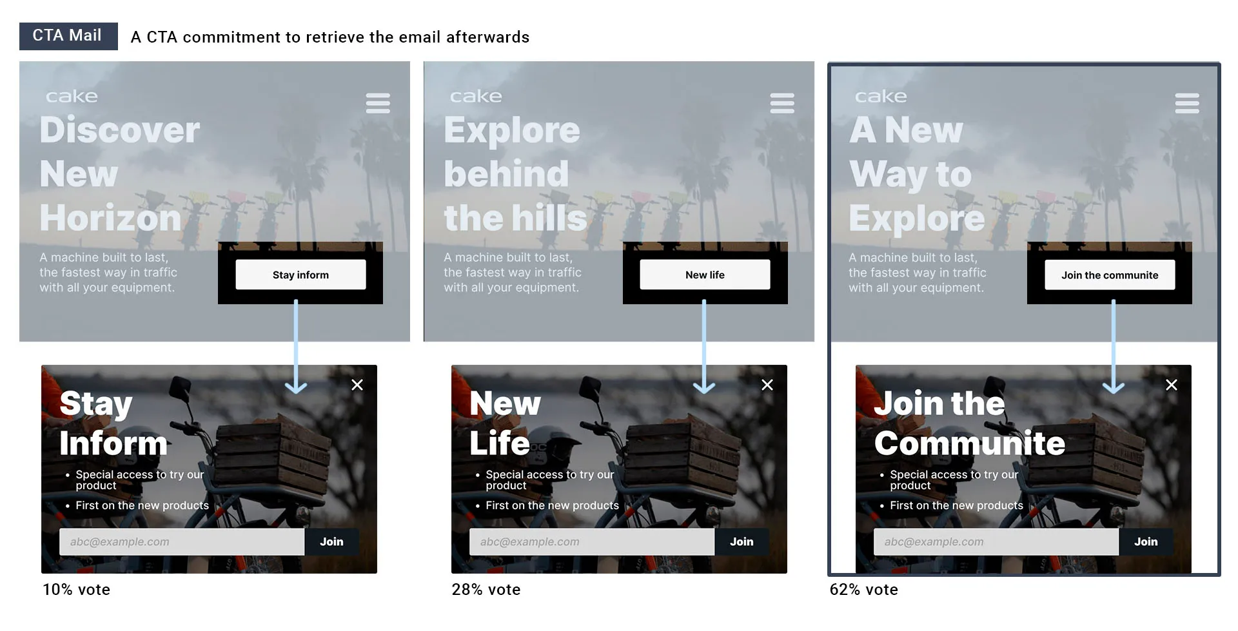Click the 'Stay Inform' popup heading
Image resolution: width=1238 pixels, height=631 pixels.
[x=113, y=423]
